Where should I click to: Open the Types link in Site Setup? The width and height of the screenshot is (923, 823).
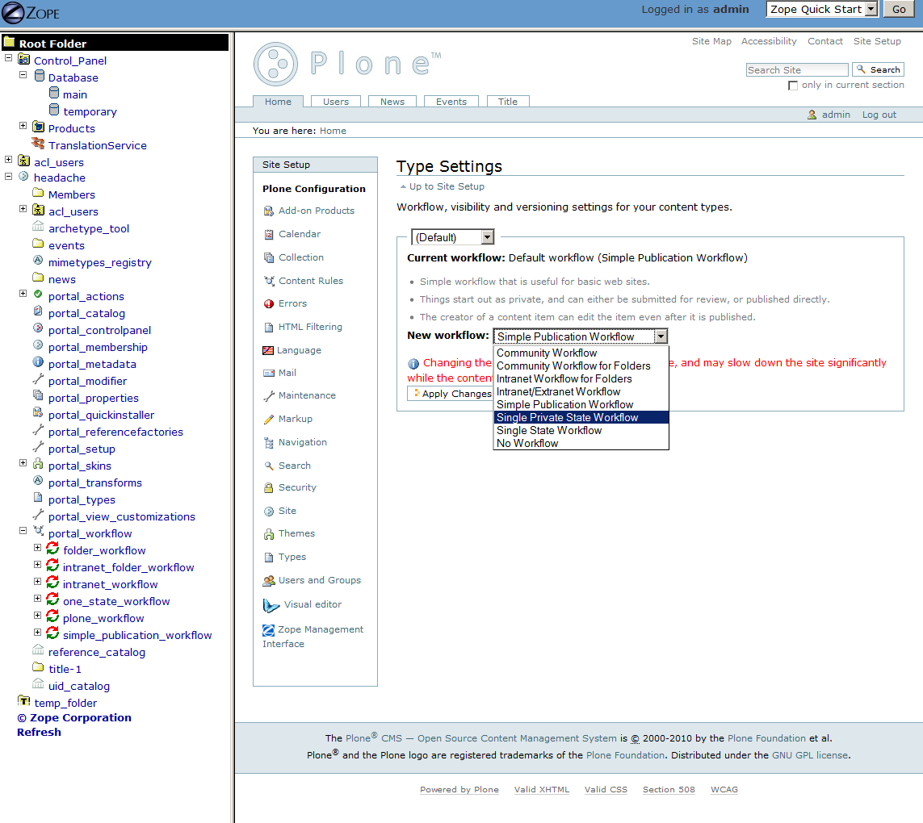pyautogui.click(x=292, y=557)
